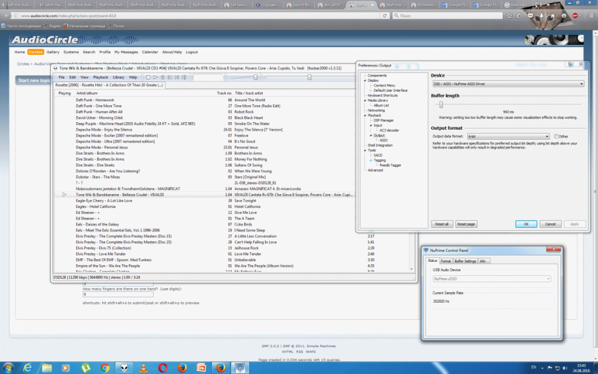598x374 pixels.
Task: Open the Roxette playlist tab in foobar2000
Action: tap(109, 85)
